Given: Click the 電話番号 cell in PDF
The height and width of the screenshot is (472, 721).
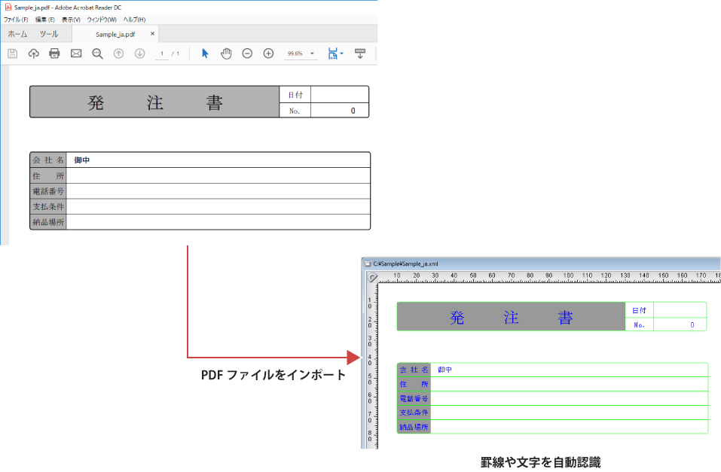Looking at the screenshot, I should pos(48,191).
